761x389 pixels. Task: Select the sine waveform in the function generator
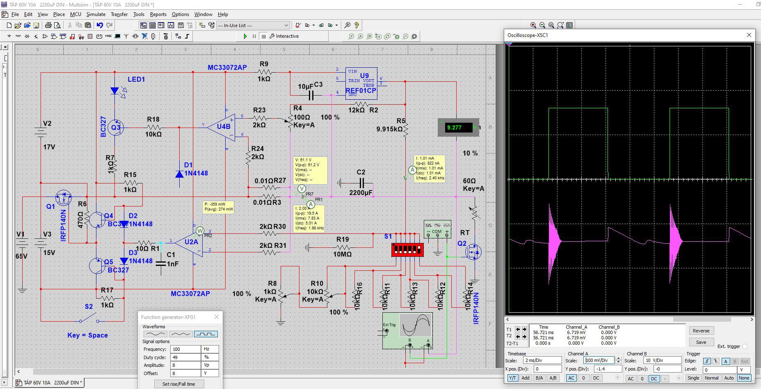[155, 334]
